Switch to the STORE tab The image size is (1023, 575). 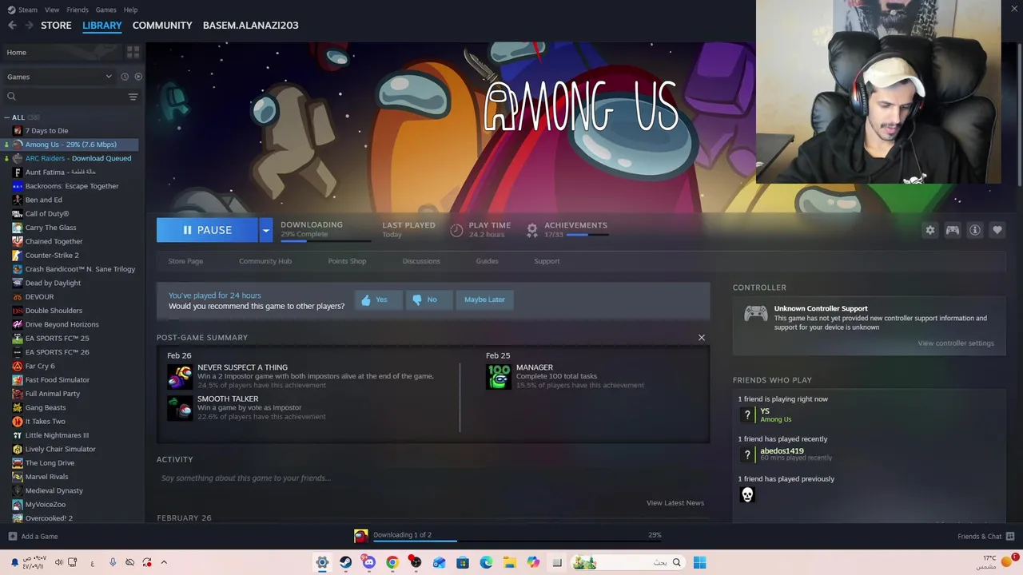click(56, 26)
